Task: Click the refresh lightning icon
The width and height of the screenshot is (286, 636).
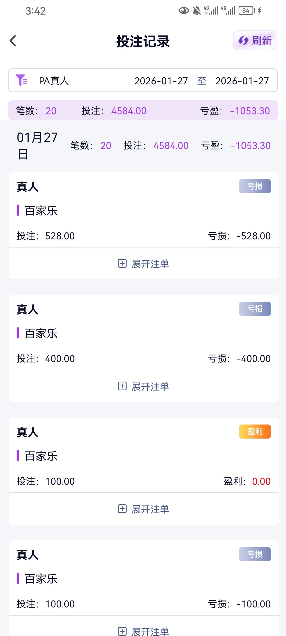Action: (x=243, y=41)
